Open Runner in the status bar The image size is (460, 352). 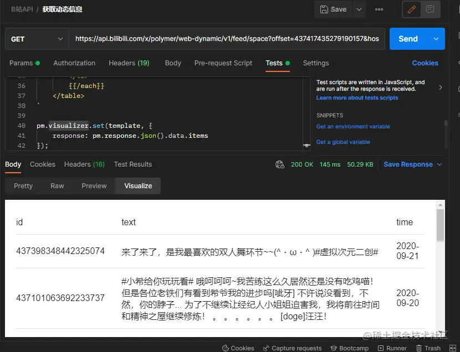pyautogui.click(x=392, y=348)
